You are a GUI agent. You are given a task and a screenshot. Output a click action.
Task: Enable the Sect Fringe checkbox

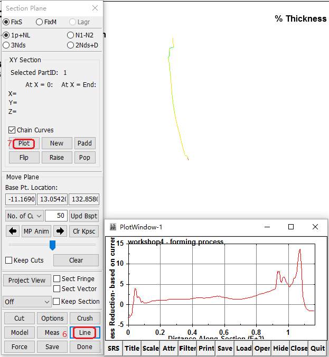pyautogui.click(x=57, y=278)
